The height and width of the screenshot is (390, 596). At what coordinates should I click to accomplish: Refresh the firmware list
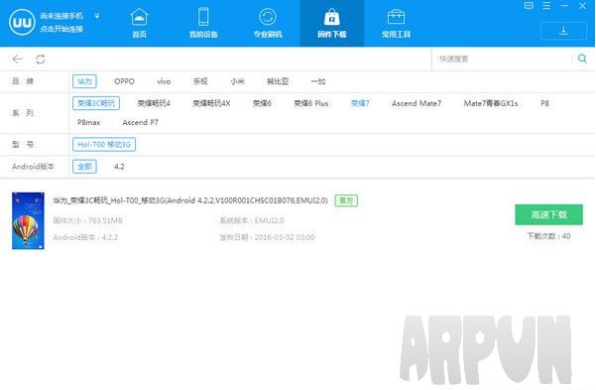pos(41,59)
